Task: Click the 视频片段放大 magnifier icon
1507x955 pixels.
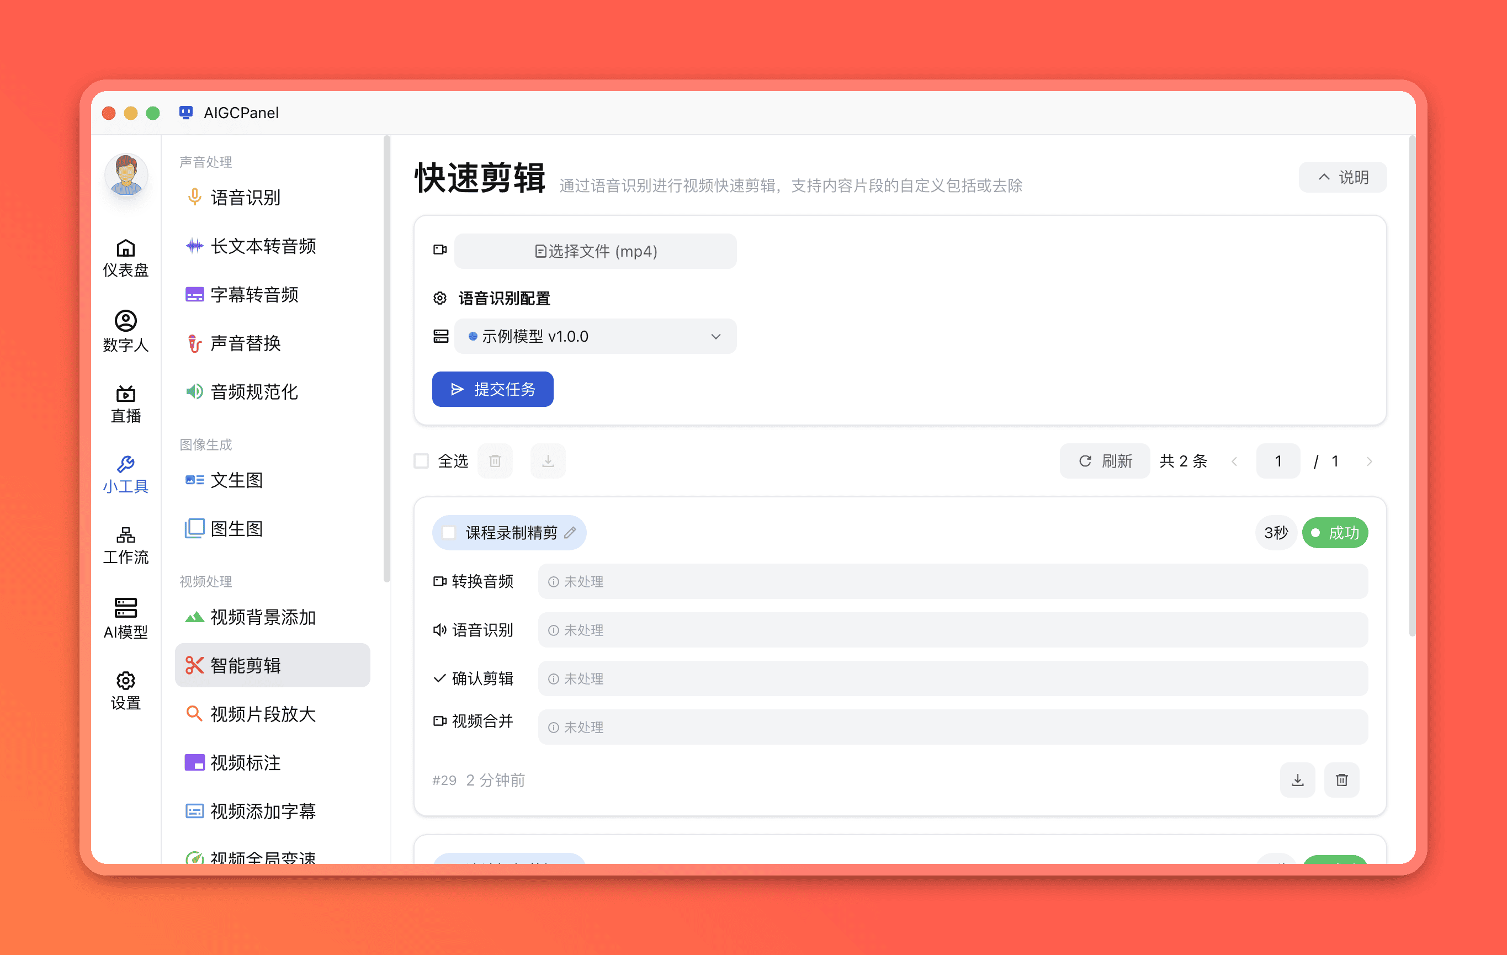Action: [194, 714]
